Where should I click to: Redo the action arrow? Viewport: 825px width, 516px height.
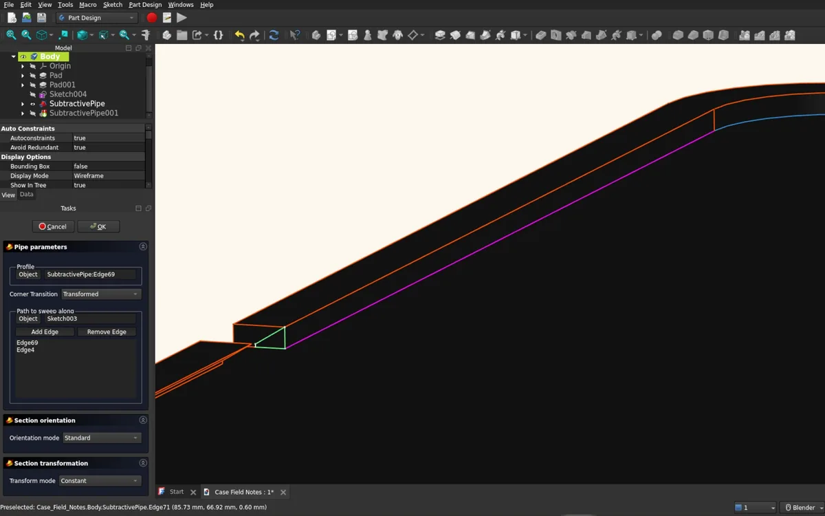coord(254,35)
